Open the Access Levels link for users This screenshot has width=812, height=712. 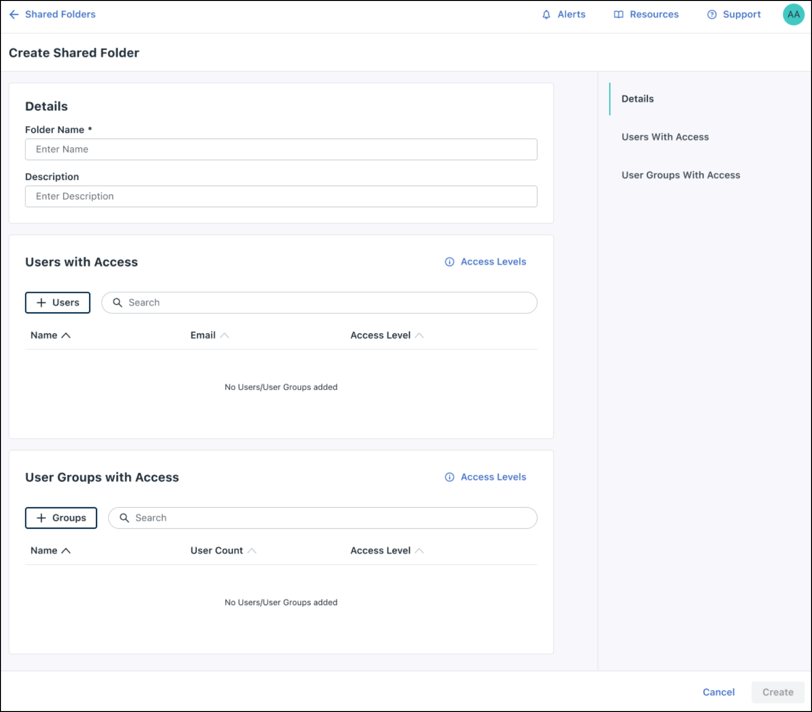pyautogui.click(x=493, y=261)
